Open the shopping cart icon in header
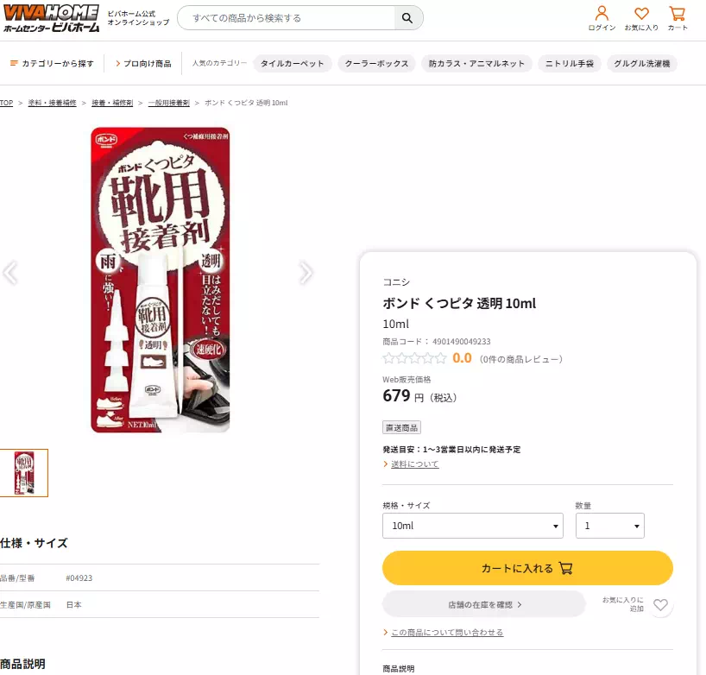Screen dimensions: 706x675 [678, 14]
